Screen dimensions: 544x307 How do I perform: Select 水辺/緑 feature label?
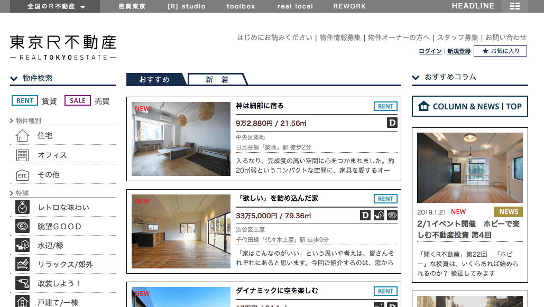pos(51,246)
